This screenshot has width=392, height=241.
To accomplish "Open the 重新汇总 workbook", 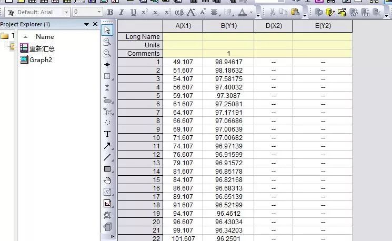I will coord(37,48).
